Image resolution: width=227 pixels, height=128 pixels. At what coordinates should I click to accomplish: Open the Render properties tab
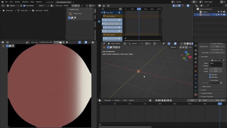(x=196, y=50)
